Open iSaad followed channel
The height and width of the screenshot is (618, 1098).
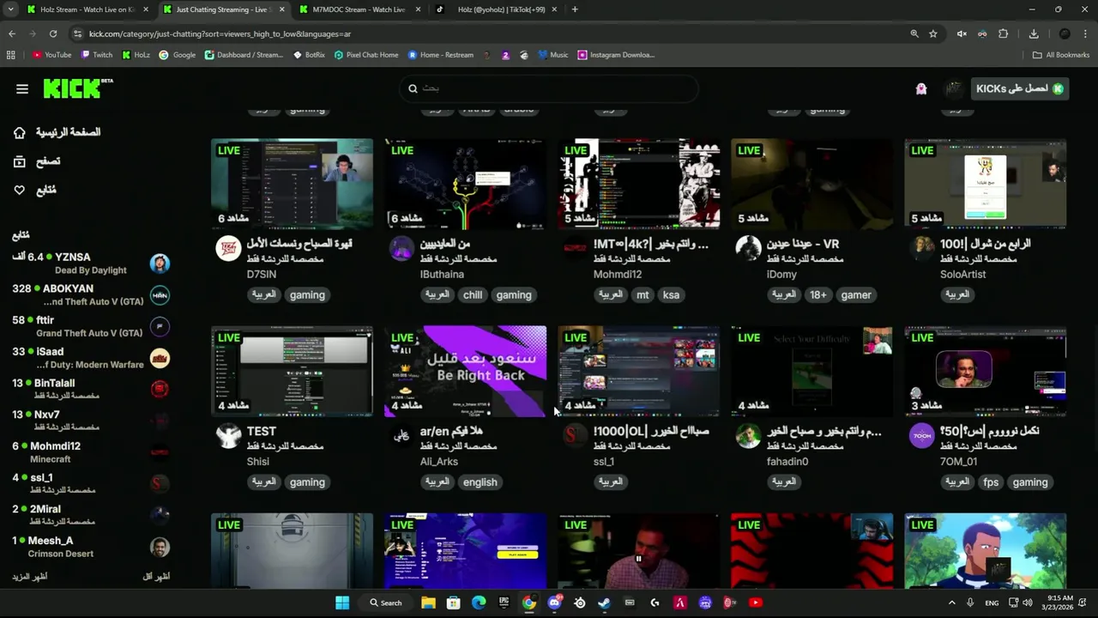[91, 358]
